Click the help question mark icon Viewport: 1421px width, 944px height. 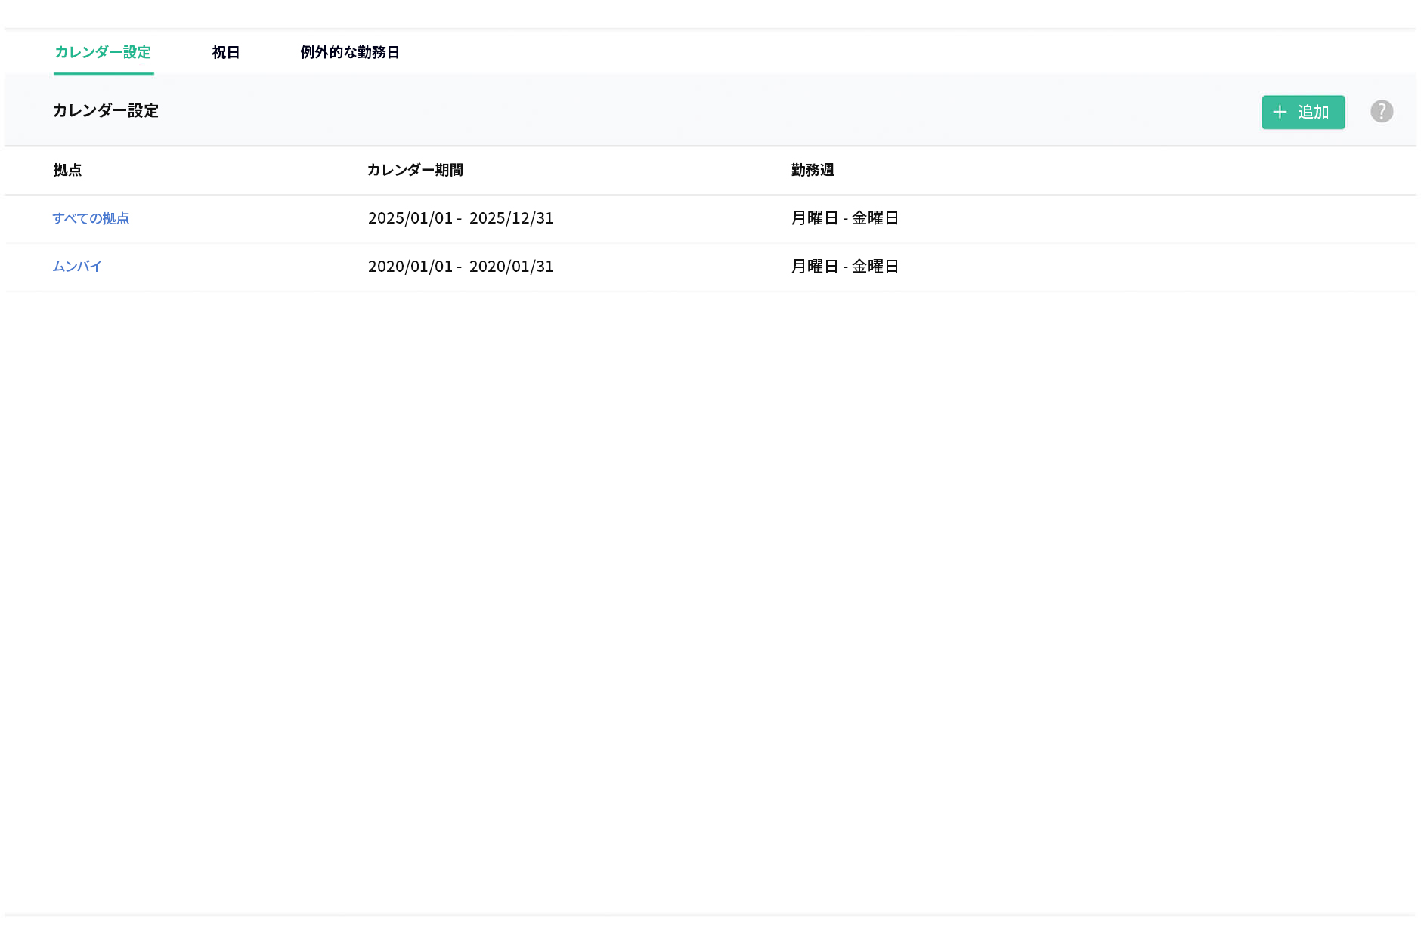tap(1382, 111)
